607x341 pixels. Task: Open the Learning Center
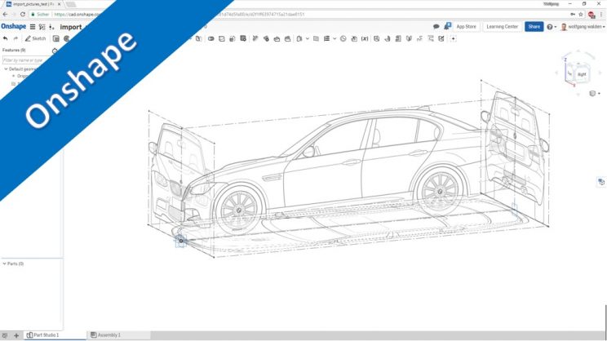tap(502, 27)
